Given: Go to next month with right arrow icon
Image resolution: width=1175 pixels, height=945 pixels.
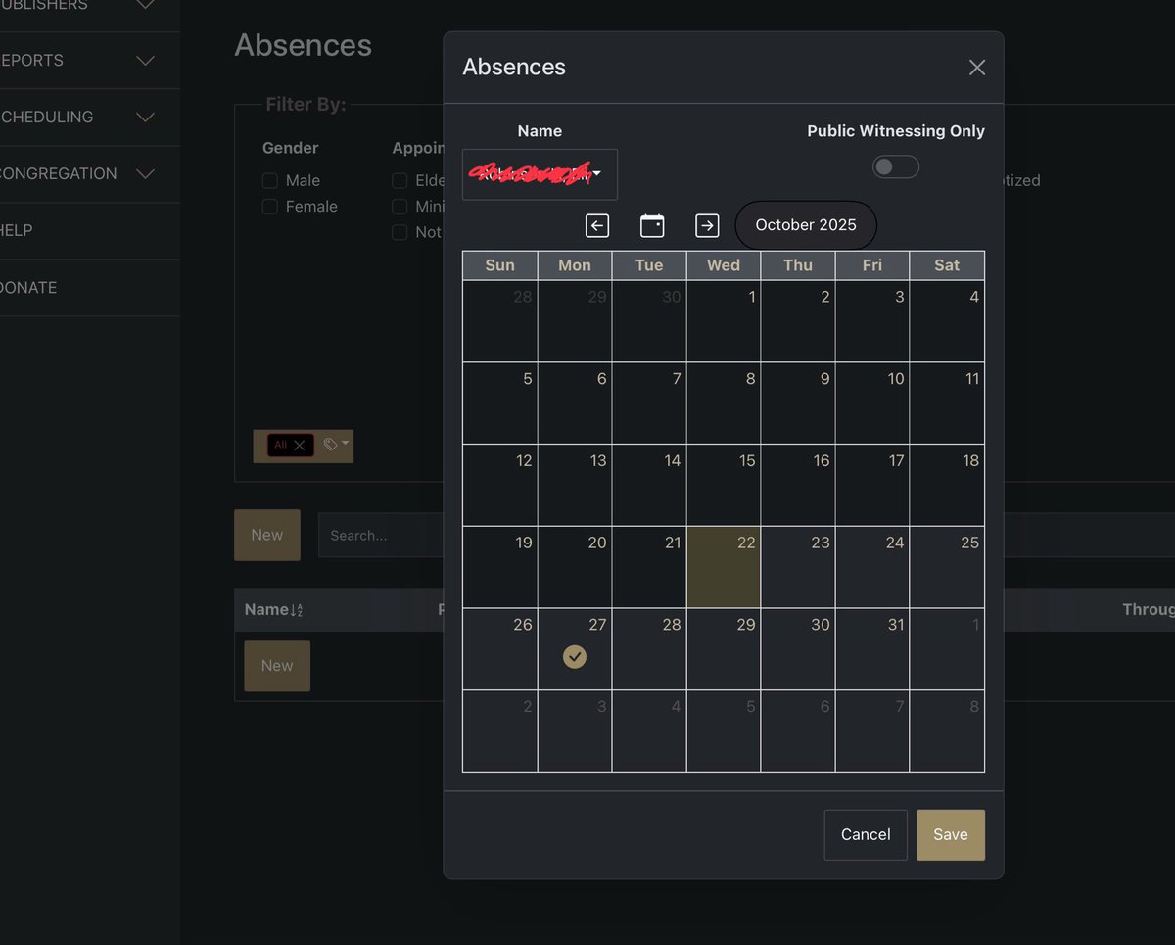Looking at the screenshot, I should [x=707, y=225].
